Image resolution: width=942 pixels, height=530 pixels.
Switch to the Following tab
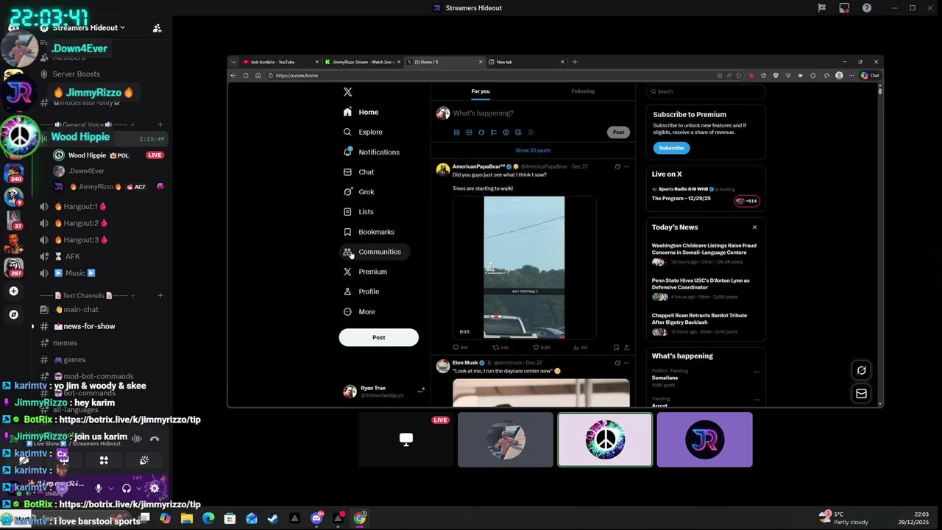pos(583,91)
